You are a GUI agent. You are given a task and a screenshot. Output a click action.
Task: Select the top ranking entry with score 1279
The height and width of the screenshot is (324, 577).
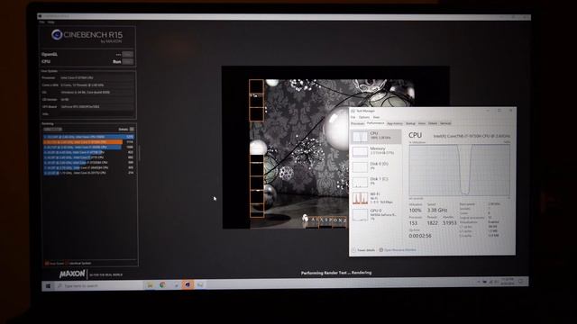coord(88,137)
